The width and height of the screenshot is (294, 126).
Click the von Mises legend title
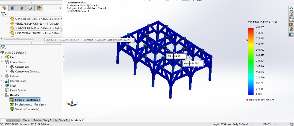[x=263, y=22]
